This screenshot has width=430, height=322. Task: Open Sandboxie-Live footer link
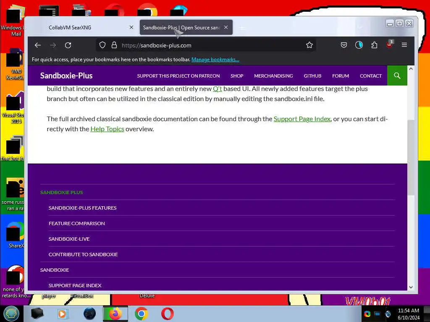point(69,239)
